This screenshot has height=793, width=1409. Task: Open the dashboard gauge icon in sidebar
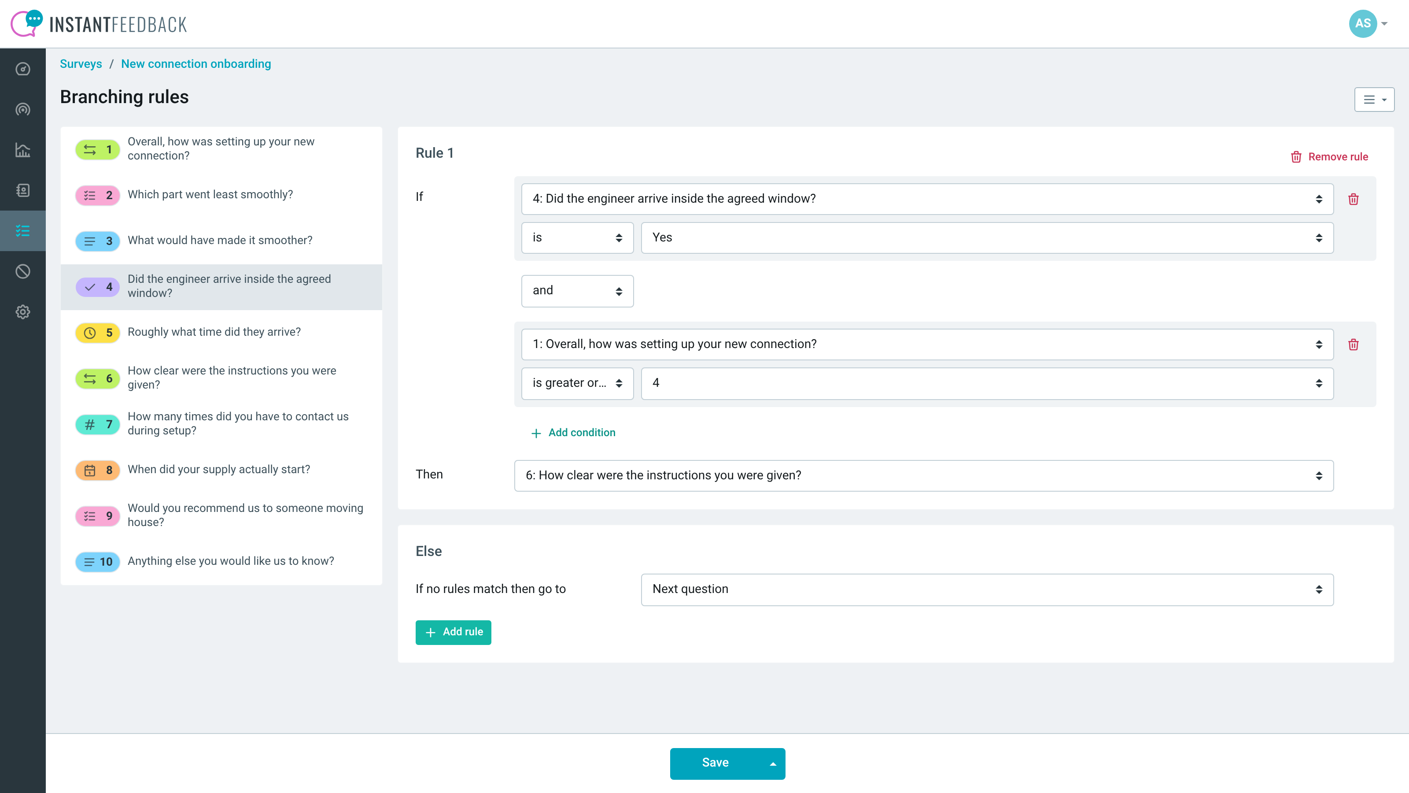click(x=22, y=69)
